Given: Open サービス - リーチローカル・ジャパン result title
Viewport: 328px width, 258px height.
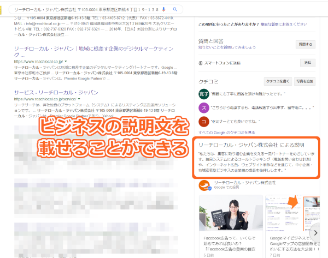Looking at the screenshot, I should pos(56,93).
